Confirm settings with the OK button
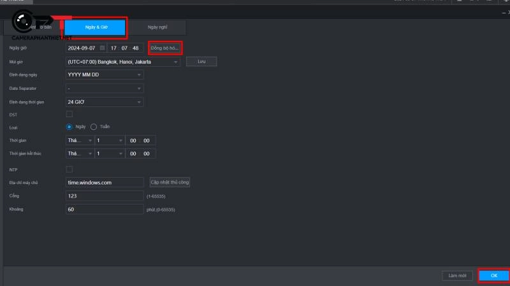Viewport: 510px width, 286px height. coord(494,276)
